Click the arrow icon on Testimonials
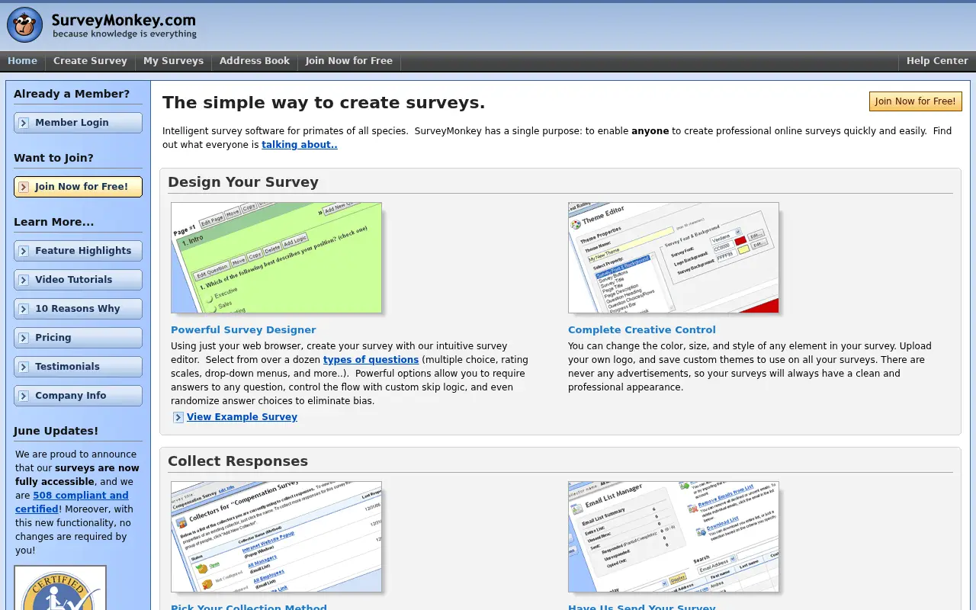 coord(24,367)
